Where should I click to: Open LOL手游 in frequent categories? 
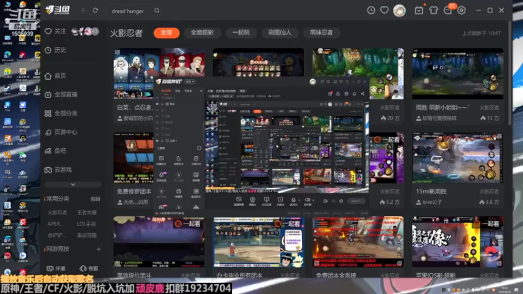click(x=86, y=223)
